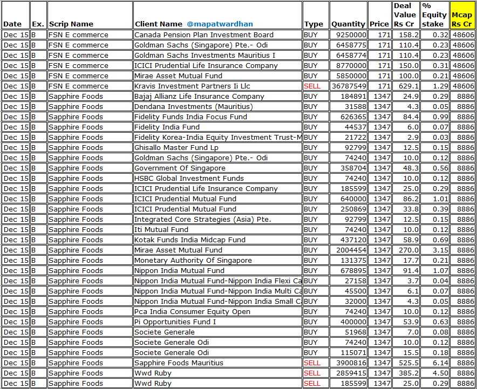Select Canada Pension Plan Investment Board cell
This screenshot has height=389, width=477.
217,35
